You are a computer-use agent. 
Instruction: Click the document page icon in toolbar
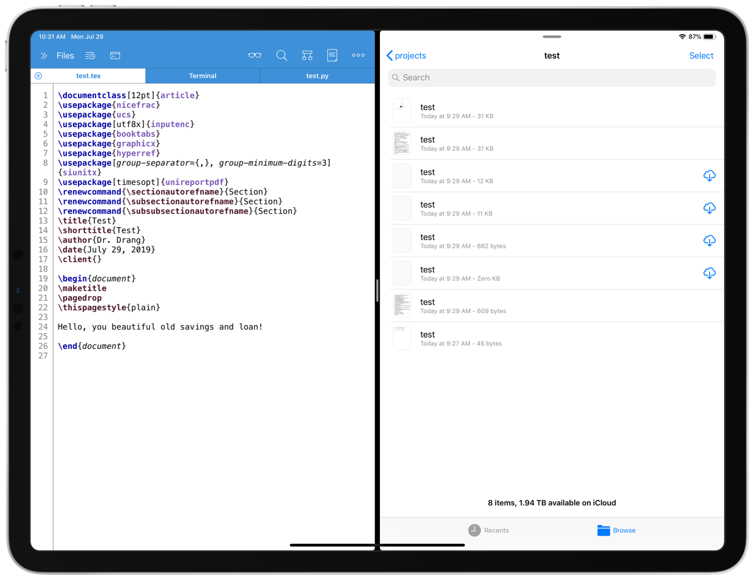(332, 55)
